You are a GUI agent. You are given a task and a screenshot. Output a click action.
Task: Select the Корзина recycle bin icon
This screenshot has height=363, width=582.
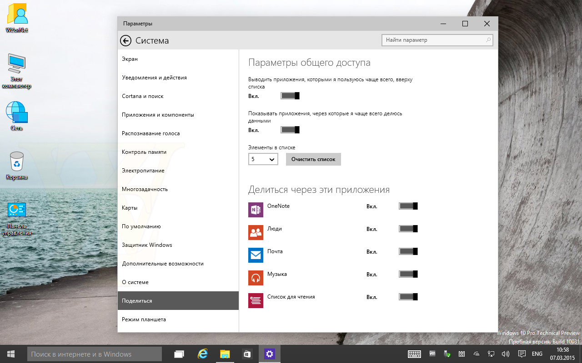17,166
